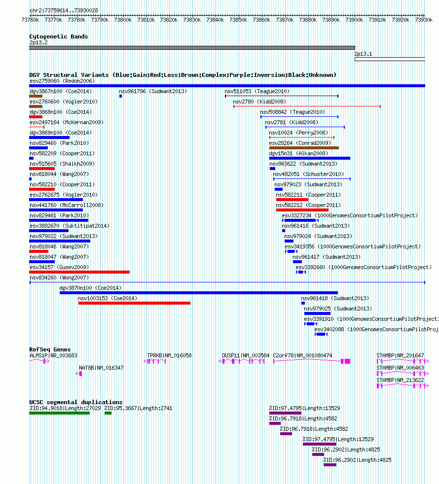The height and width of the screenshot is (484, 439).
Task: Click nsv582210 (Cooper2011) label
Action: [x=62, y=184]
